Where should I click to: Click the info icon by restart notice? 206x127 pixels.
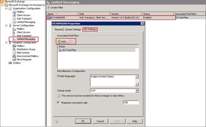[x=59, y=96]
